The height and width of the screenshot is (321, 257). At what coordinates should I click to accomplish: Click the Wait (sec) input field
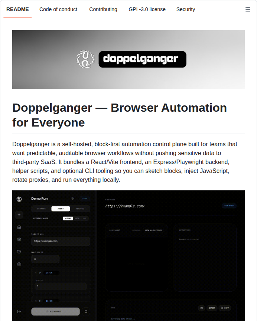(45, 259)
